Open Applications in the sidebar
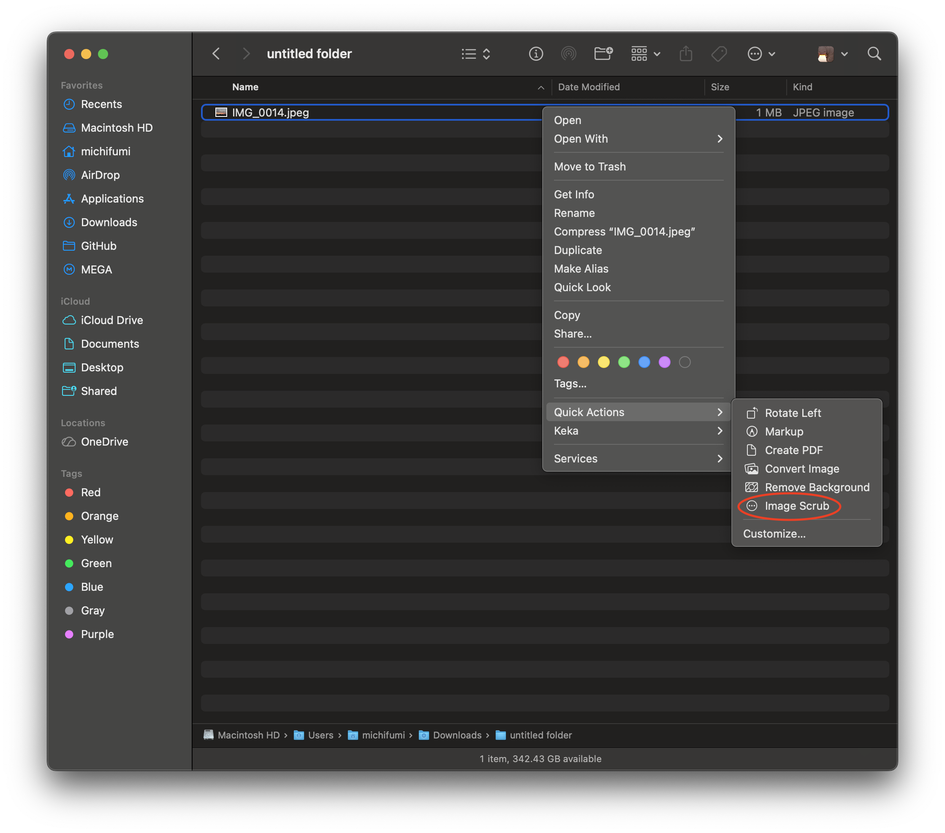Screen dimensions: 945x833 pyautogui.click(x=112, y=199)
